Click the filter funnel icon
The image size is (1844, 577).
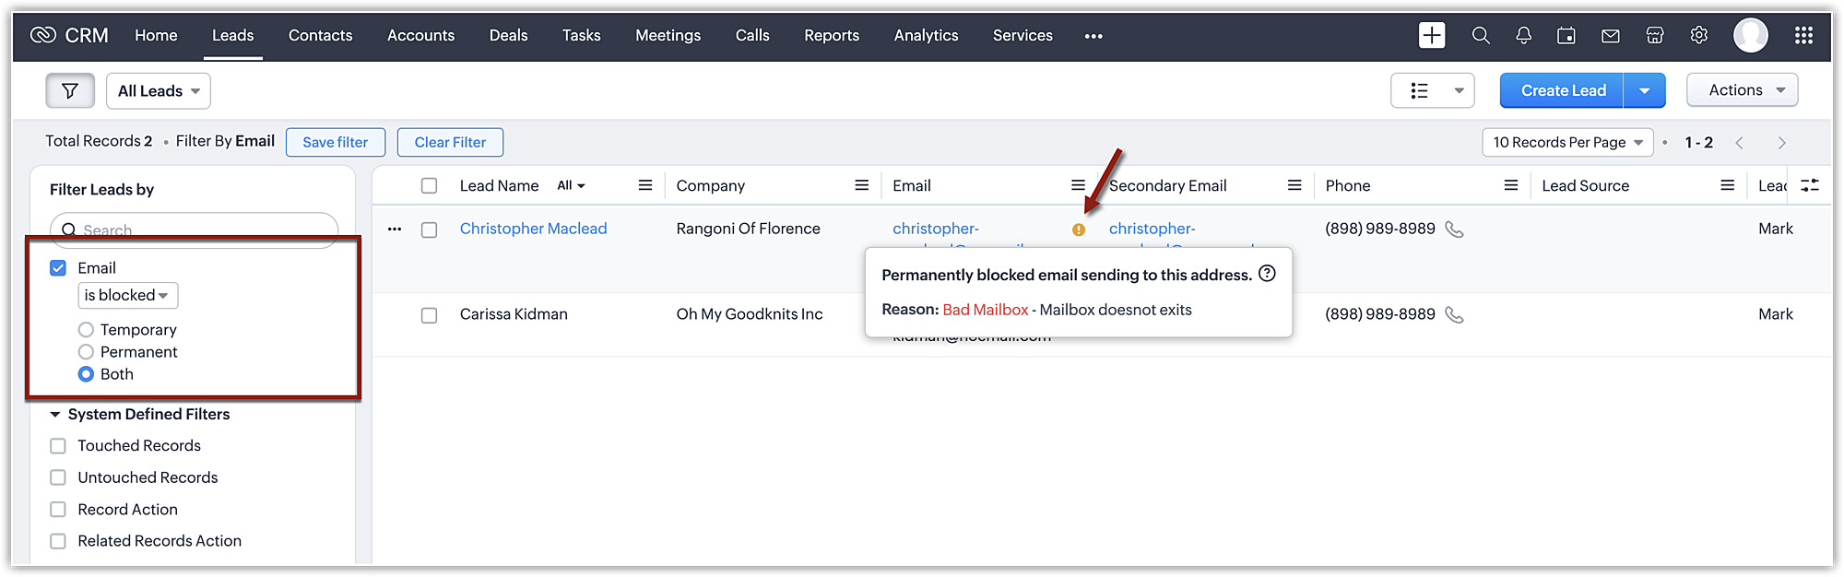[70, 90]
